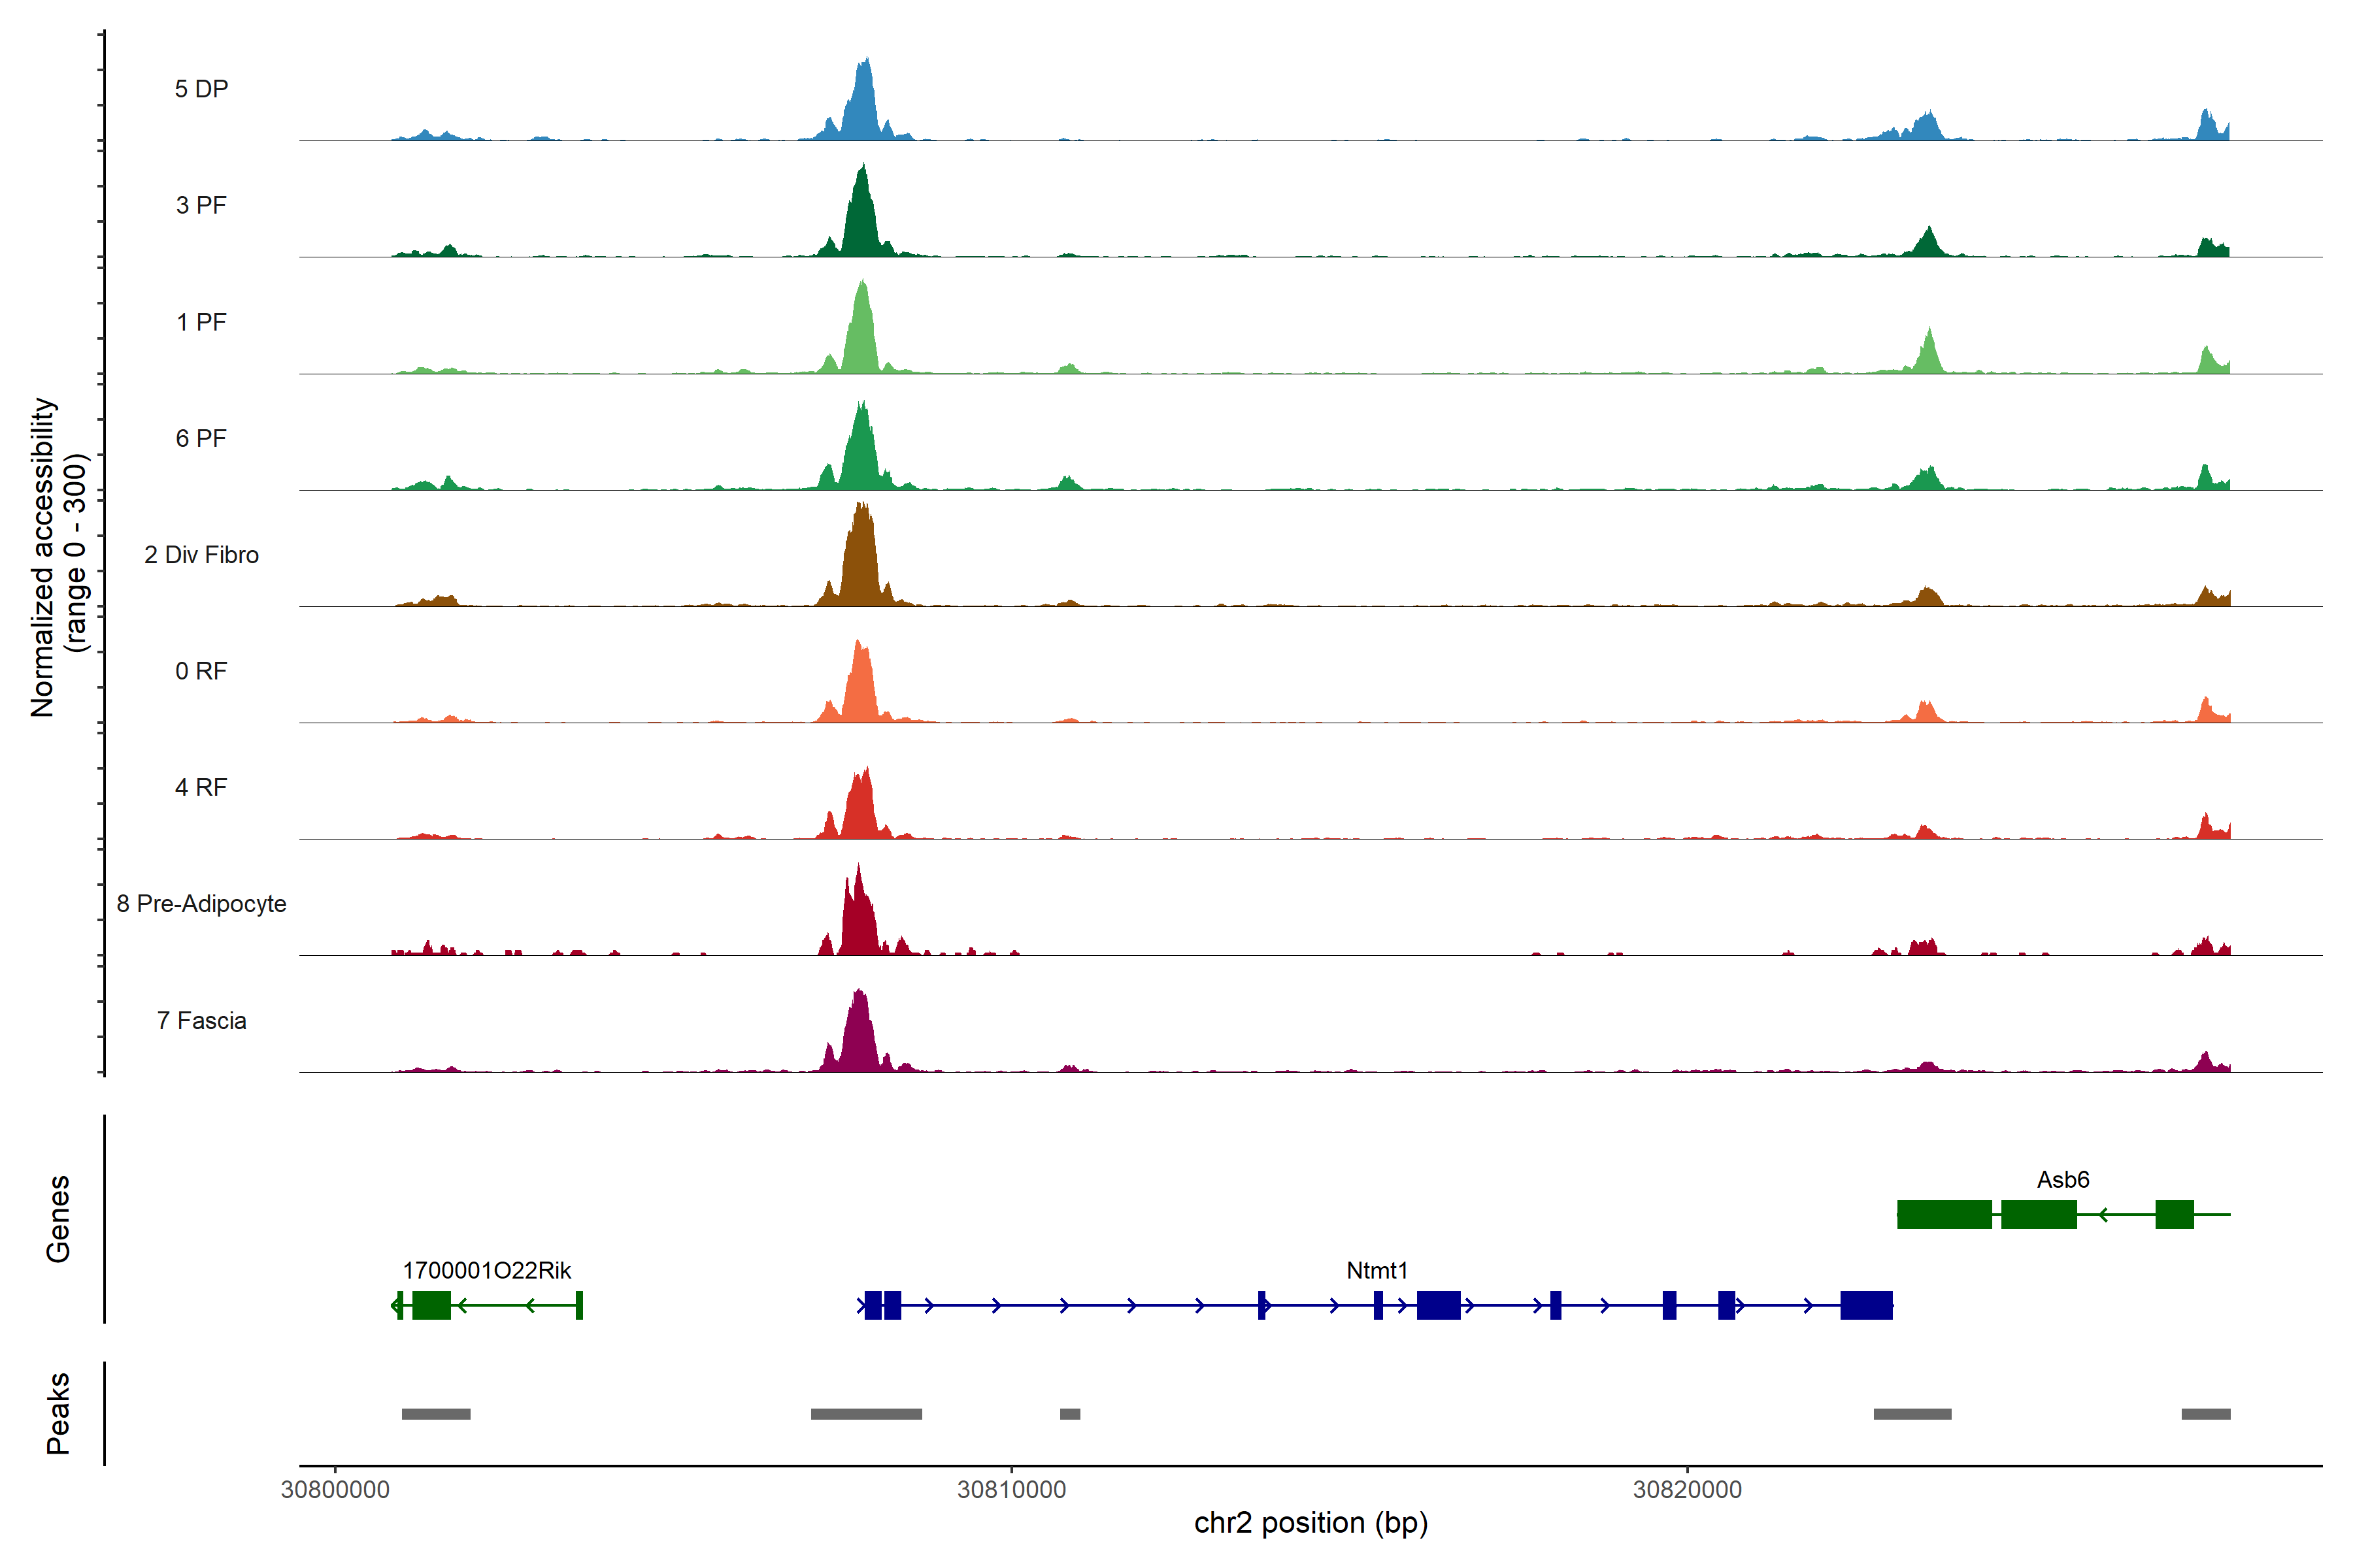
Task: Click the 30810000 axis tick label
Action: pos(1010,1489)
